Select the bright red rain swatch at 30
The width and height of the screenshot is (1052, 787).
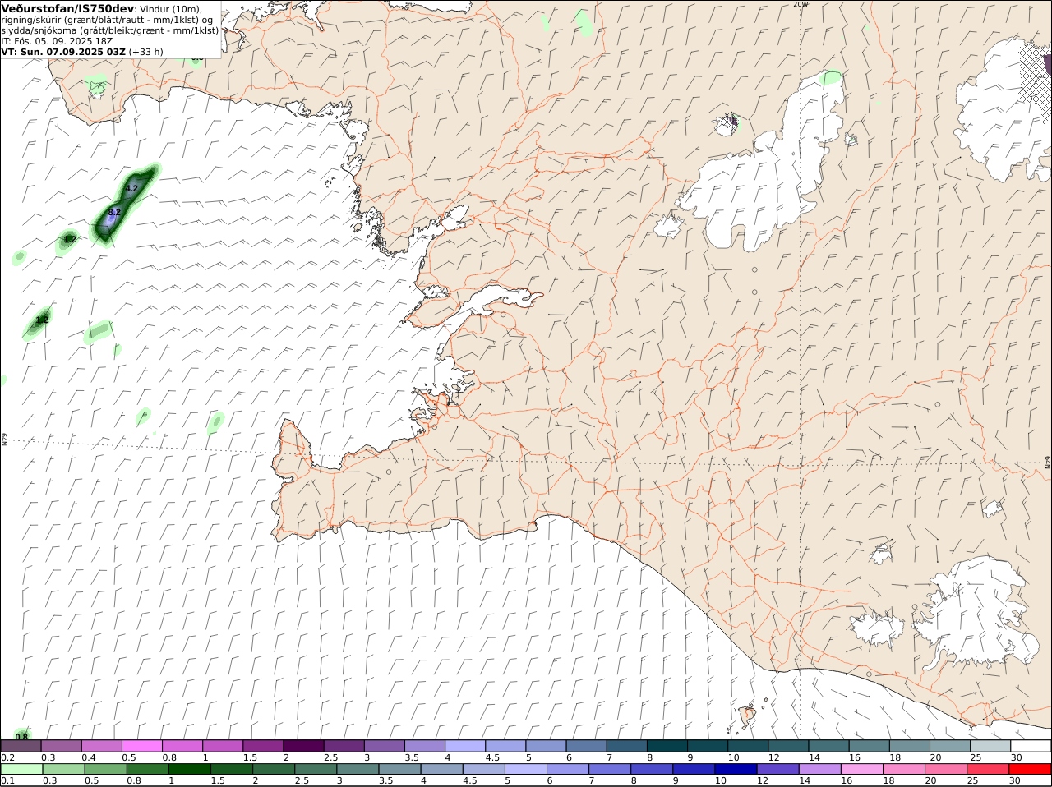[1030, 769]
